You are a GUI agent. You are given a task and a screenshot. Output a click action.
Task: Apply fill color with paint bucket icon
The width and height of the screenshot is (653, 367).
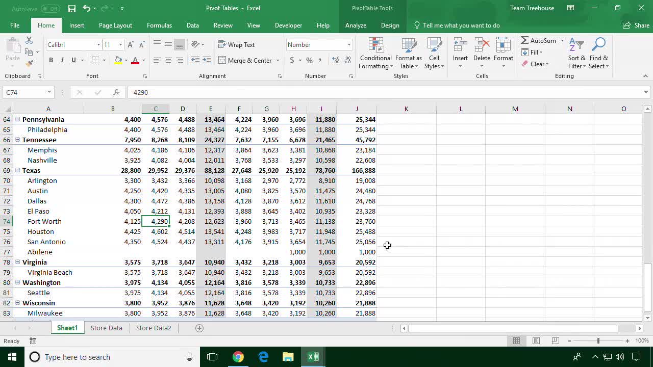tap(118, 60)
